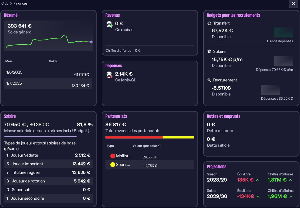Select the 1/7/2025 balance row
The width and height of the screenshot is (300, 208).
point(48,84)
